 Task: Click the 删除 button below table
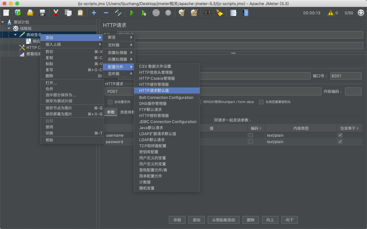click(250, 220)
